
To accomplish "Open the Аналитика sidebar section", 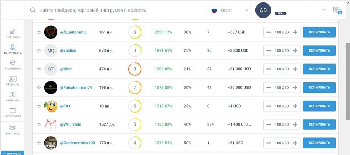I will coord(13,65).
